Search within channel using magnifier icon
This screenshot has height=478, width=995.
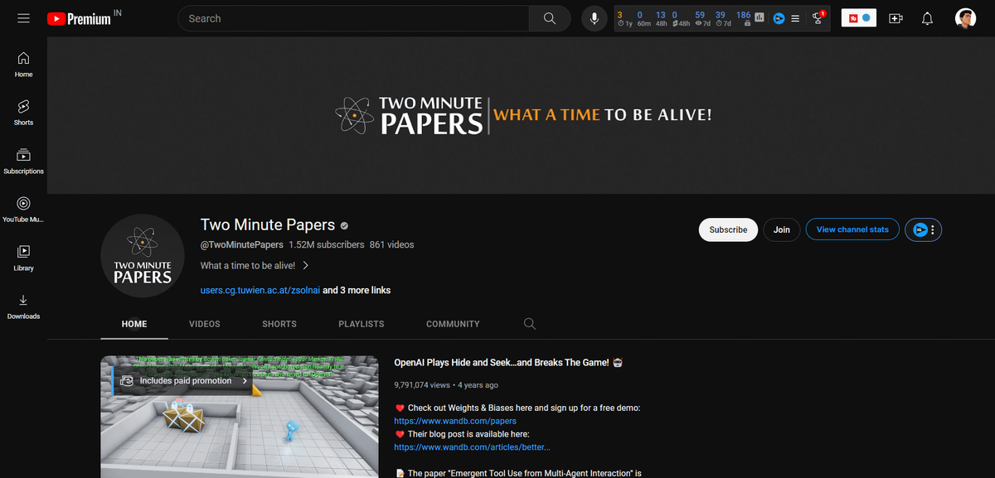[x=530, y=324]
